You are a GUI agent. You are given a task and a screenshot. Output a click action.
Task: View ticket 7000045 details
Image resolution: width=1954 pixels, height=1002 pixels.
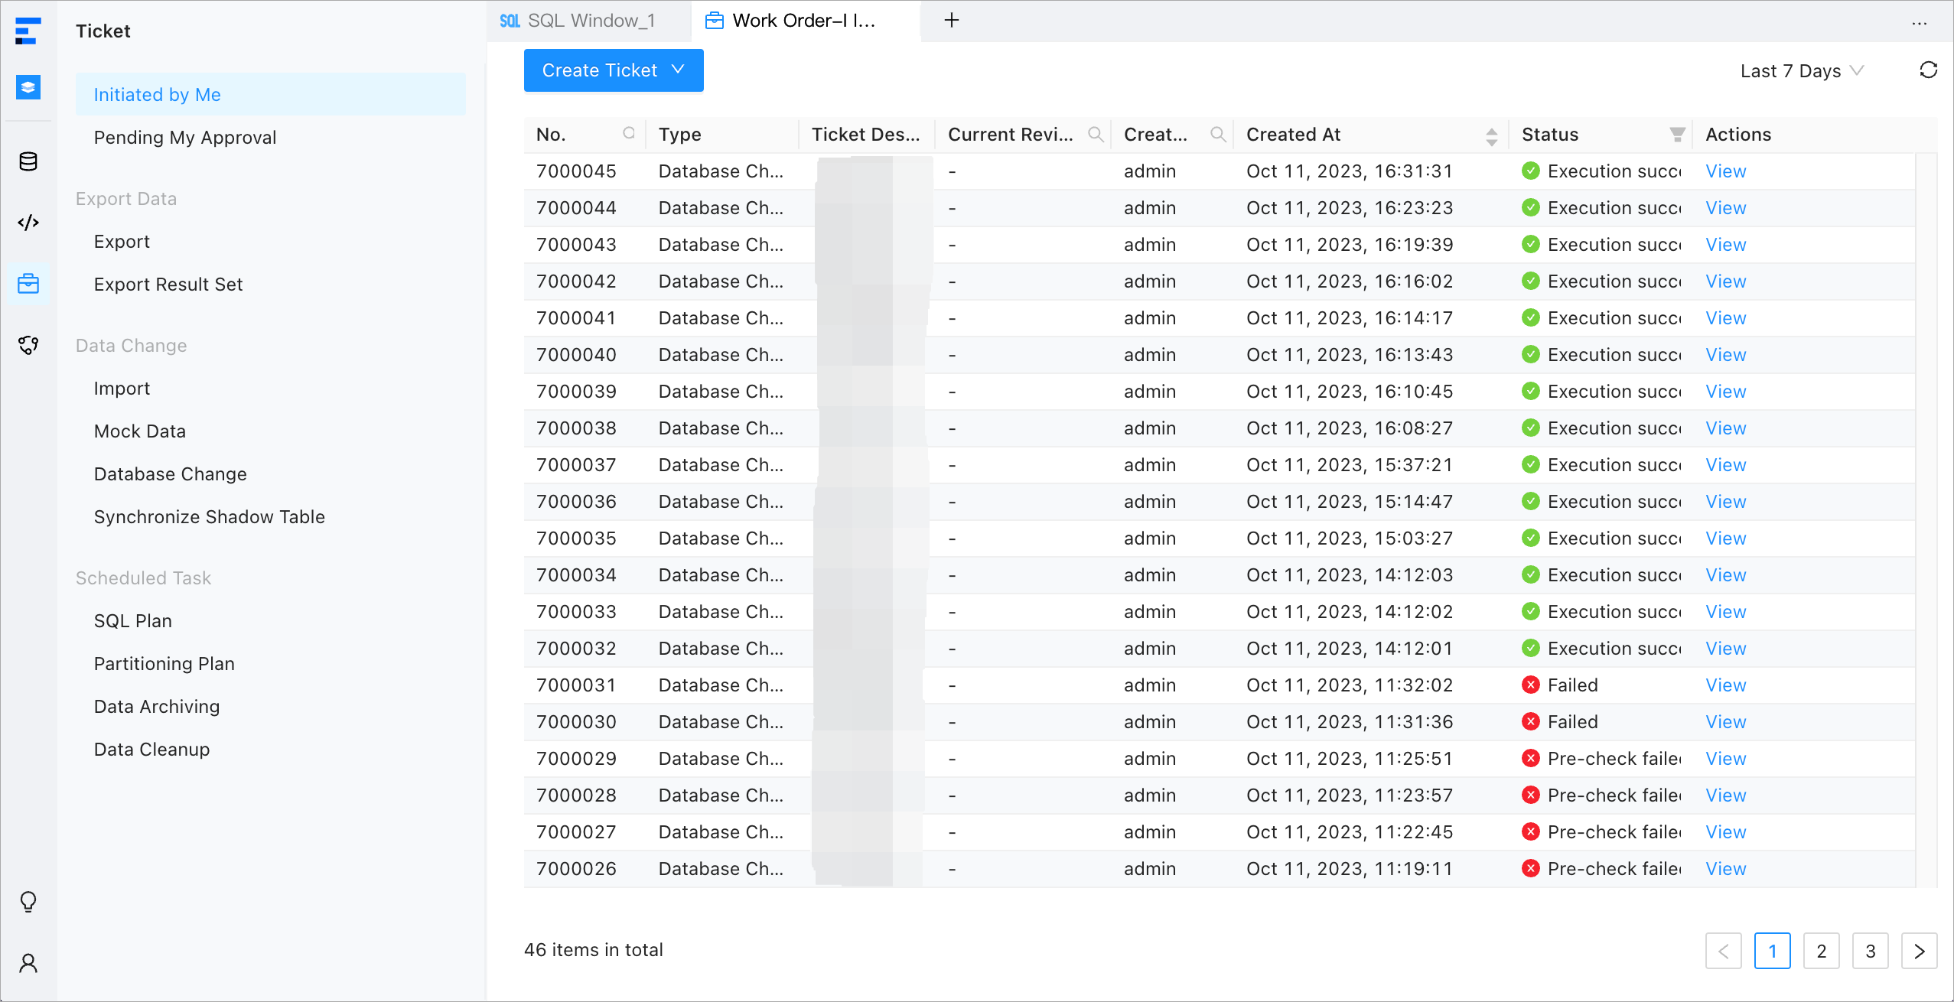[x=1725, y=171]
